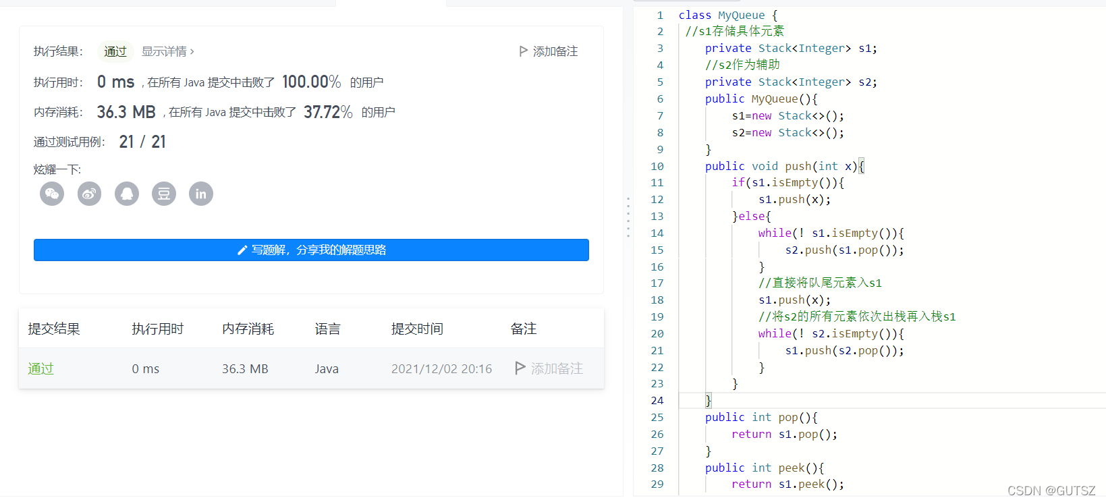Click line 11 if(s1.isEmpty())
The height and width of the screenshot is (502, 1106).
pyautogui.click(x=787, y=182)
